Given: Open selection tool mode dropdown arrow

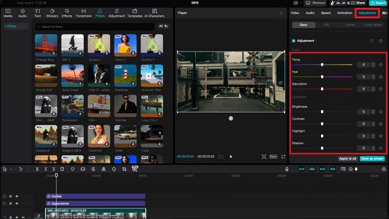Looking at the screenshot, I should click(11, 170).
